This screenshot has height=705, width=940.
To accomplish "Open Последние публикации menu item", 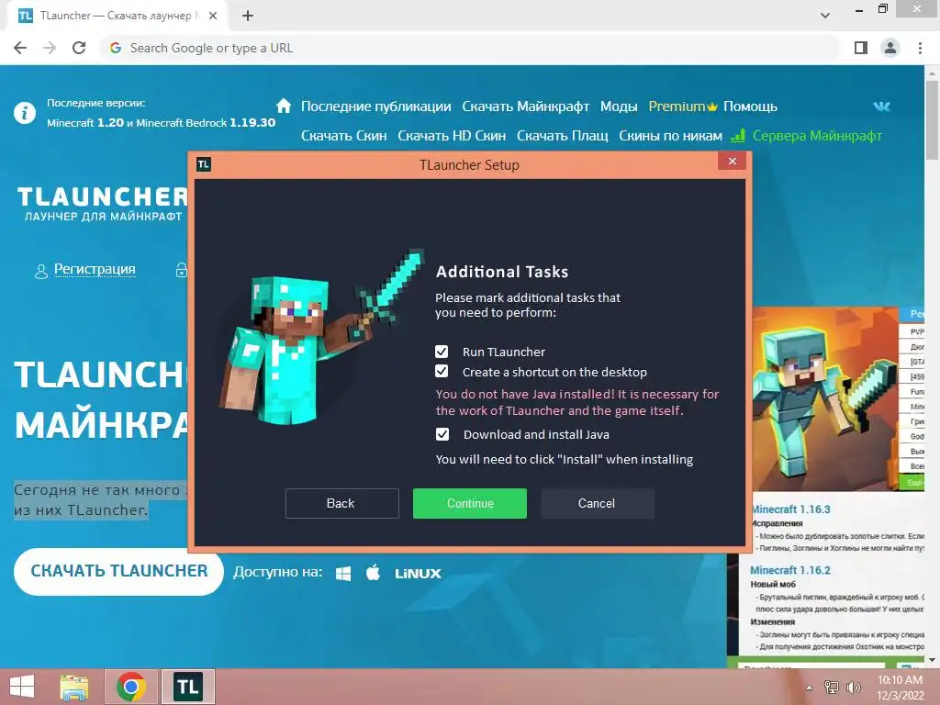I will [375, 106].
